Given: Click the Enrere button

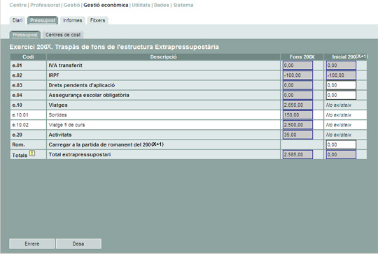Looking at the screenshot, I should [31, 244].
